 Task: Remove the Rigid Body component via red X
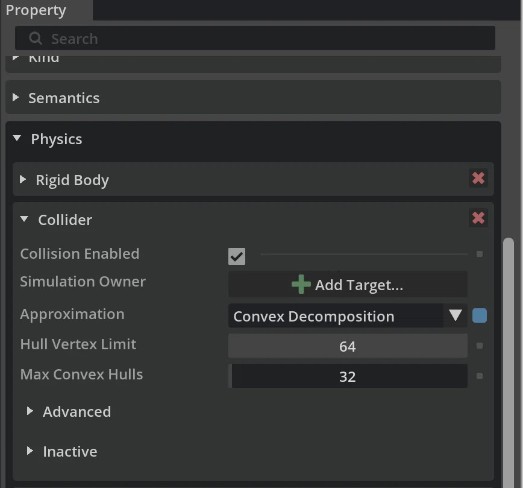click(478, 178)
